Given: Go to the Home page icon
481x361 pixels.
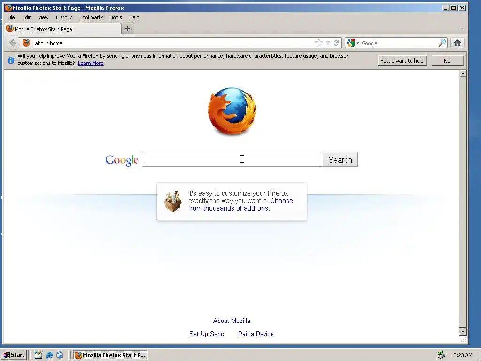Looking at the screenshot, I should click(458, 43).
